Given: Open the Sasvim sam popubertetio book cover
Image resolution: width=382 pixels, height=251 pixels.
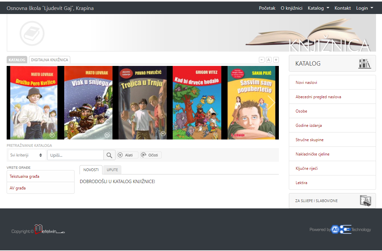Looking at the screenshot, I should (x=252, y=103).
